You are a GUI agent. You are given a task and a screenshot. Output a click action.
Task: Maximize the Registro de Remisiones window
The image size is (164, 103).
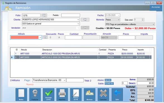click(x=153, y=3)
